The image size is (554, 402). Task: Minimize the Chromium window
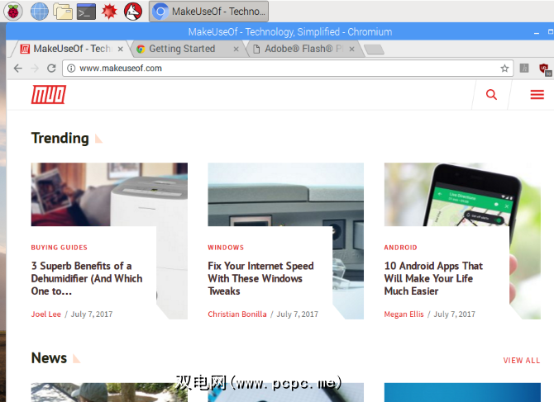pyautogui.click(x=537, y=32)
